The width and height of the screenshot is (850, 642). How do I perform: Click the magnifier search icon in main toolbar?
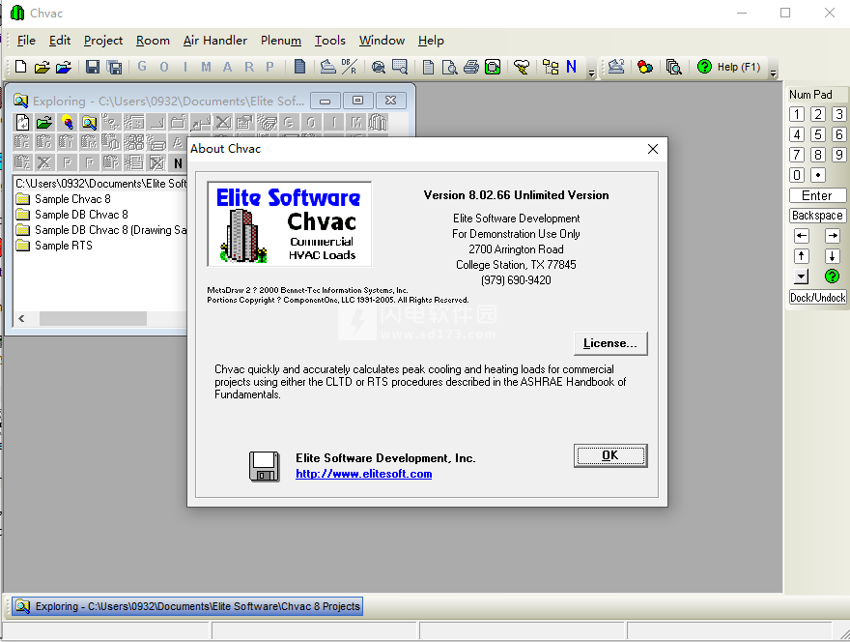[x=379, y=68]
